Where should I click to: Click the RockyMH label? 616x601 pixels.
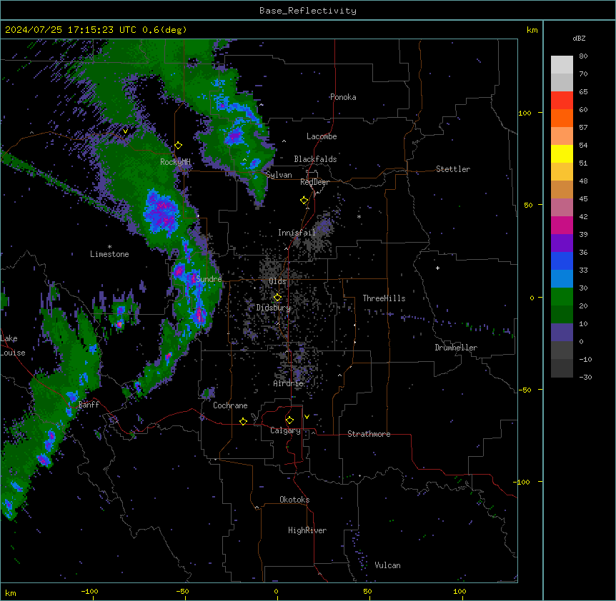click(x=175, y=162)
